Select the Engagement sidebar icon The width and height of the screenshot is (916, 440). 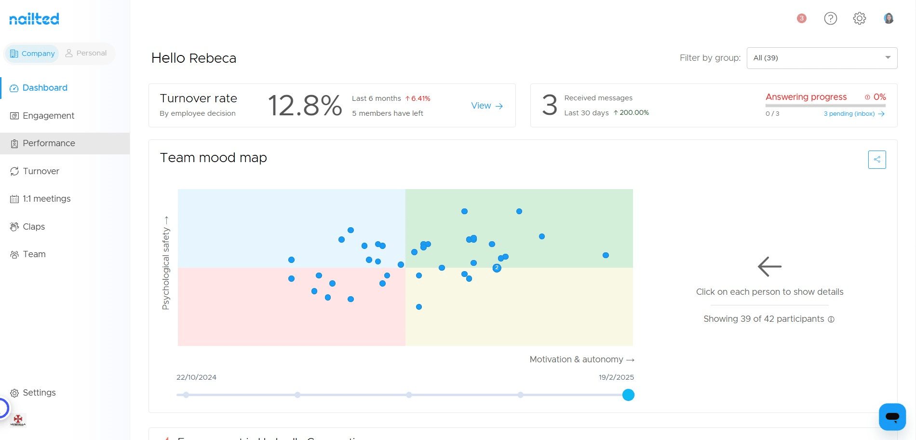point(14,115)
